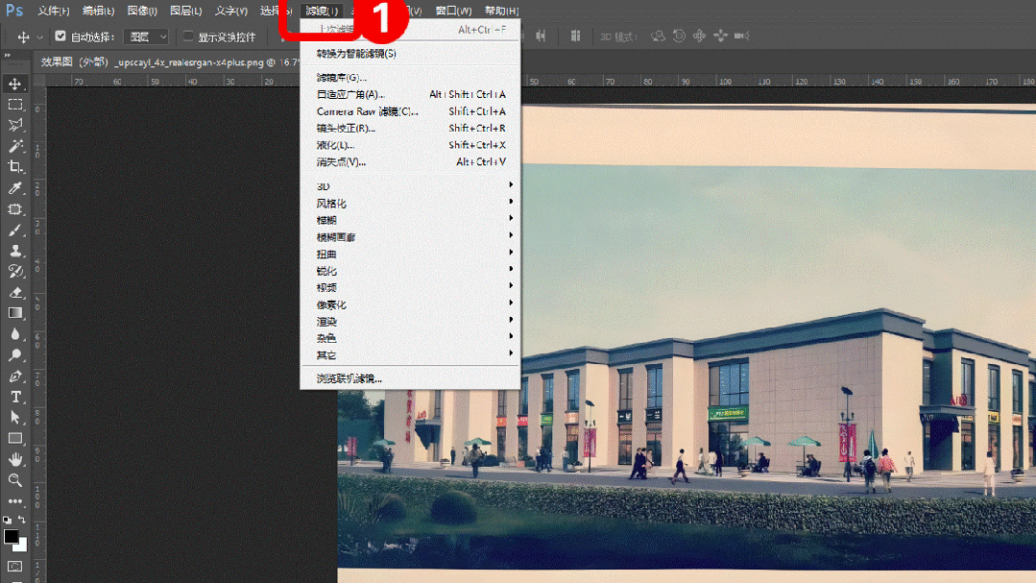
Task: Select the Horizontal Type tool
Action: point(15,397)
